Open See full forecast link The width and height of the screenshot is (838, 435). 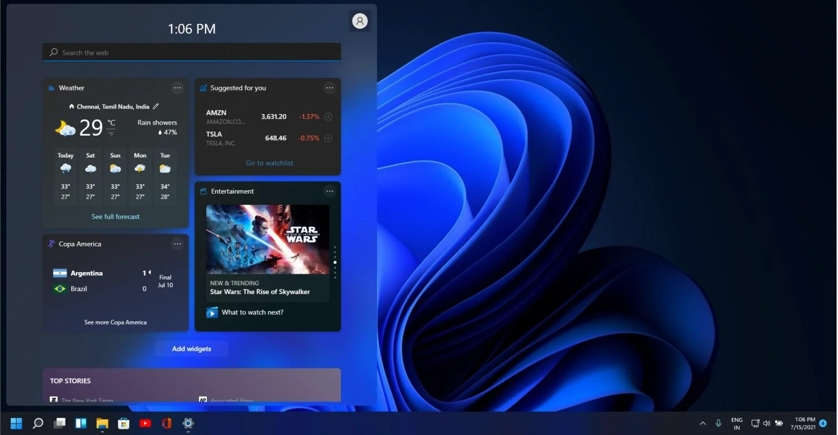115,217
